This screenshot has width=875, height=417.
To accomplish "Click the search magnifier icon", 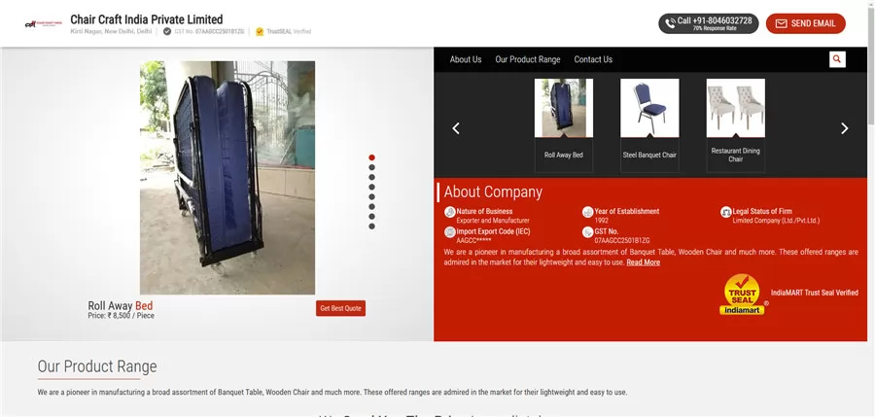I will pyautogui.click(x=837, y=59).
